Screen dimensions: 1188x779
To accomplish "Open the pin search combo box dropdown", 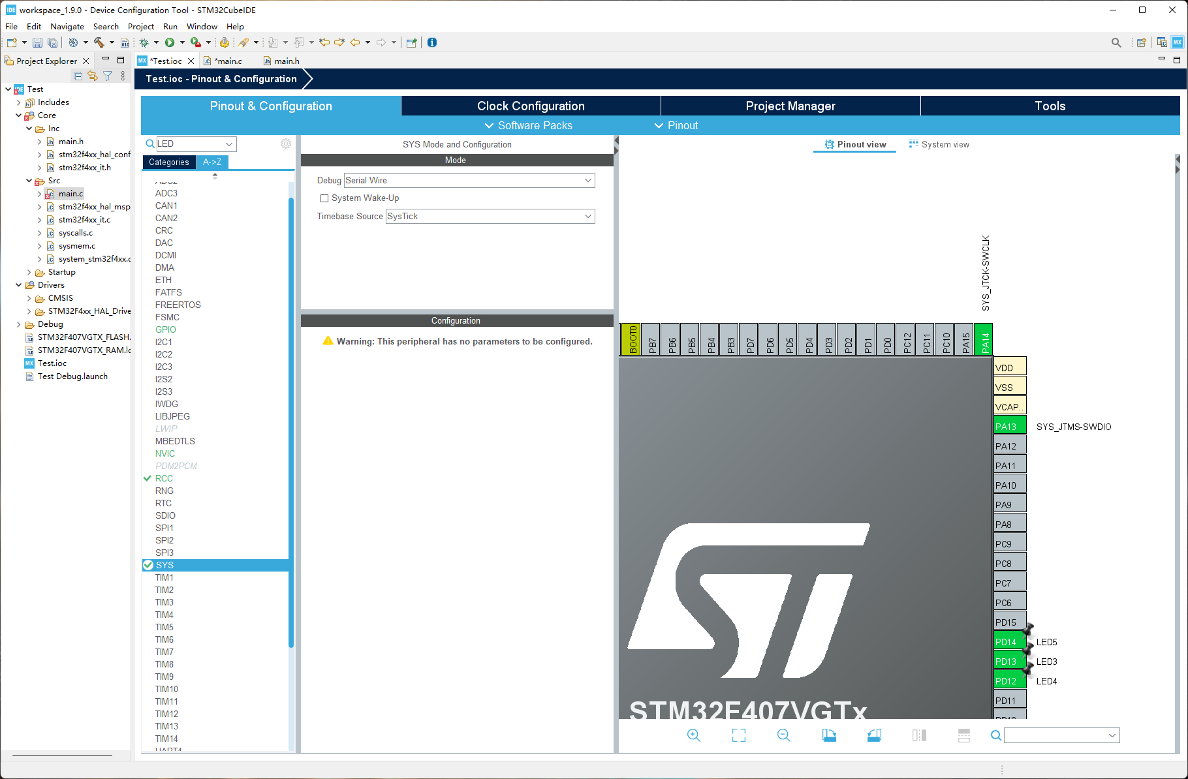I will (1112, 735).
